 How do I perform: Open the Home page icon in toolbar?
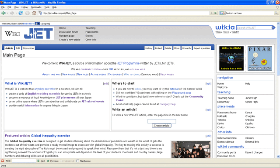pos(34,13)
